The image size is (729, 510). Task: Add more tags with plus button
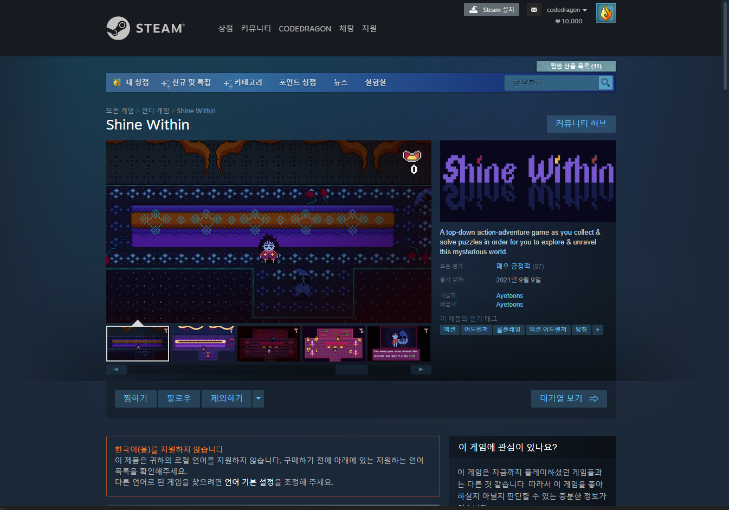[598, 330]
